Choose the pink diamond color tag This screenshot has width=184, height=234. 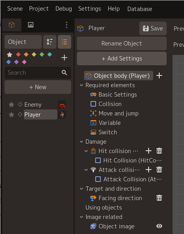pos(24,62)
